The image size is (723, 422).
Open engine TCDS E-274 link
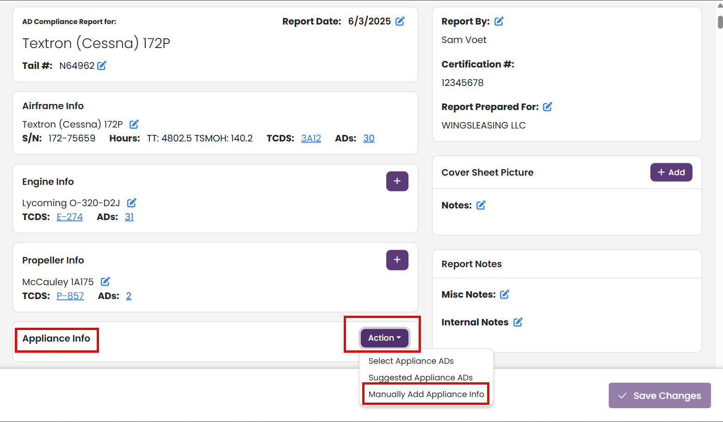[70, 217]
